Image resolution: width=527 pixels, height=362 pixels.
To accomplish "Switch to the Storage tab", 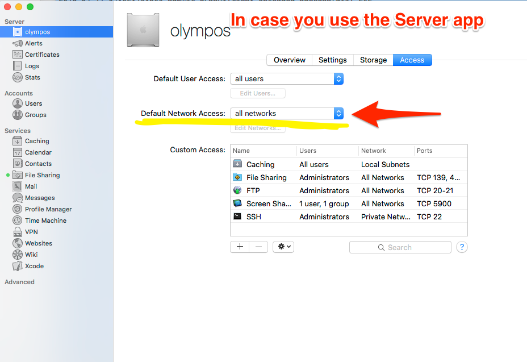I will (x=373, y=60).
